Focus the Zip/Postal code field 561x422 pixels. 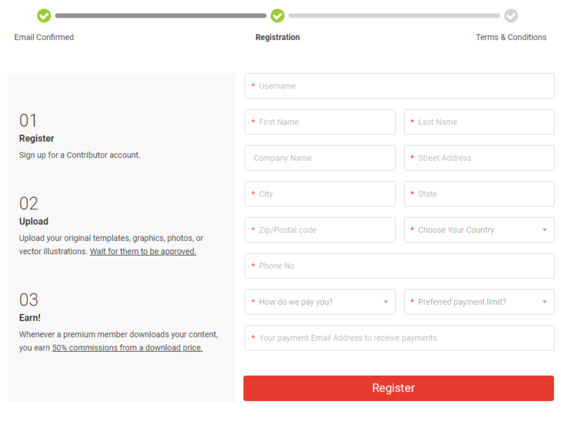click(320, 230)
